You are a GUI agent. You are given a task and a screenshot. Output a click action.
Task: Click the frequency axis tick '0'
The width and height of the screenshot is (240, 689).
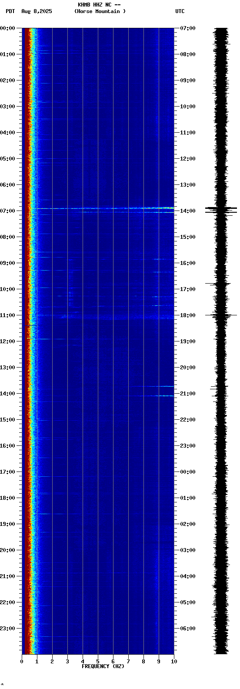[x=22, y=662]
